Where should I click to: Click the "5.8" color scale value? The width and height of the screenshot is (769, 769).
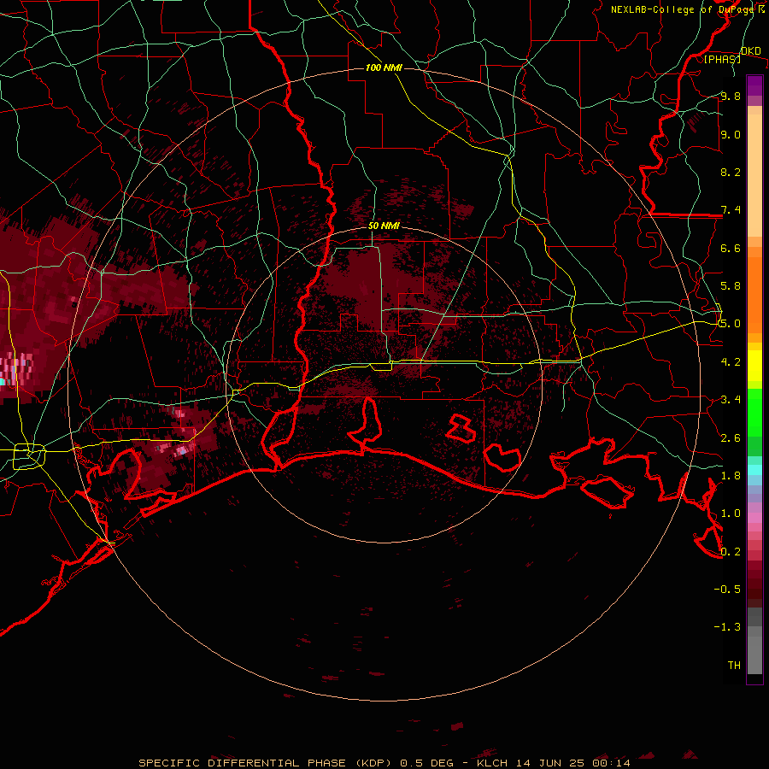pyautogui.click(x=731, y=286)
